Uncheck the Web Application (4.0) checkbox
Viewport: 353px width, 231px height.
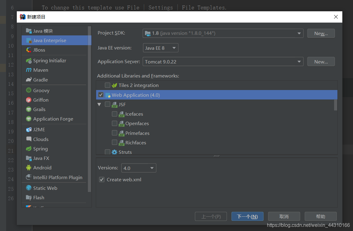pos(101,95)
